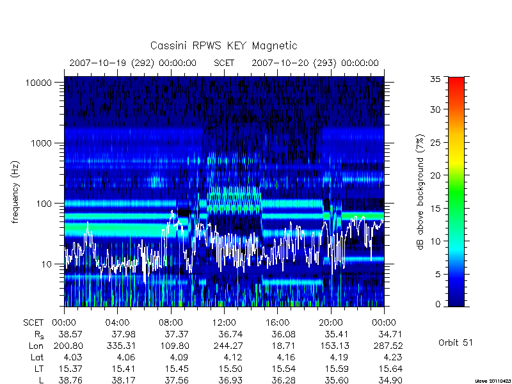Click the Lon value 109.80
Screen dimensions: 512x384
click(x=174, y=346)
